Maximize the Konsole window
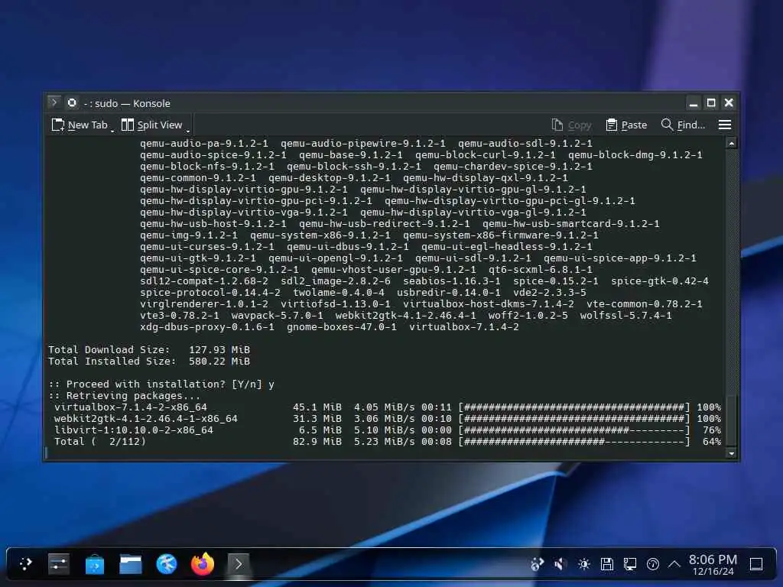 tap(711, 103)
